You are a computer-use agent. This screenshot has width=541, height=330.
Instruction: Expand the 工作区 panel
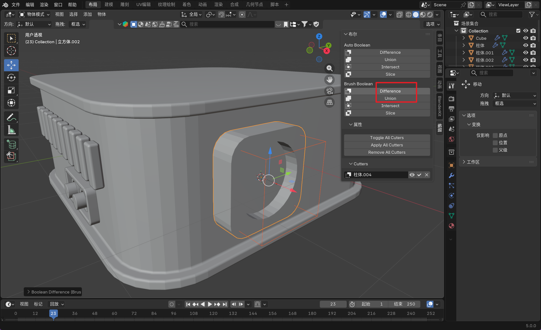pos(473,162)
